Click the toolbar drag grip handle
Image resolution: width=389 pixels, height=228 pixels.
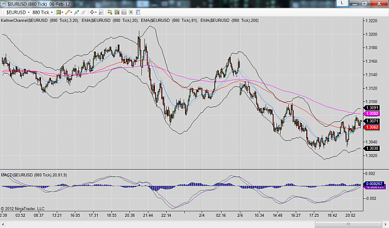coord(1,12)
